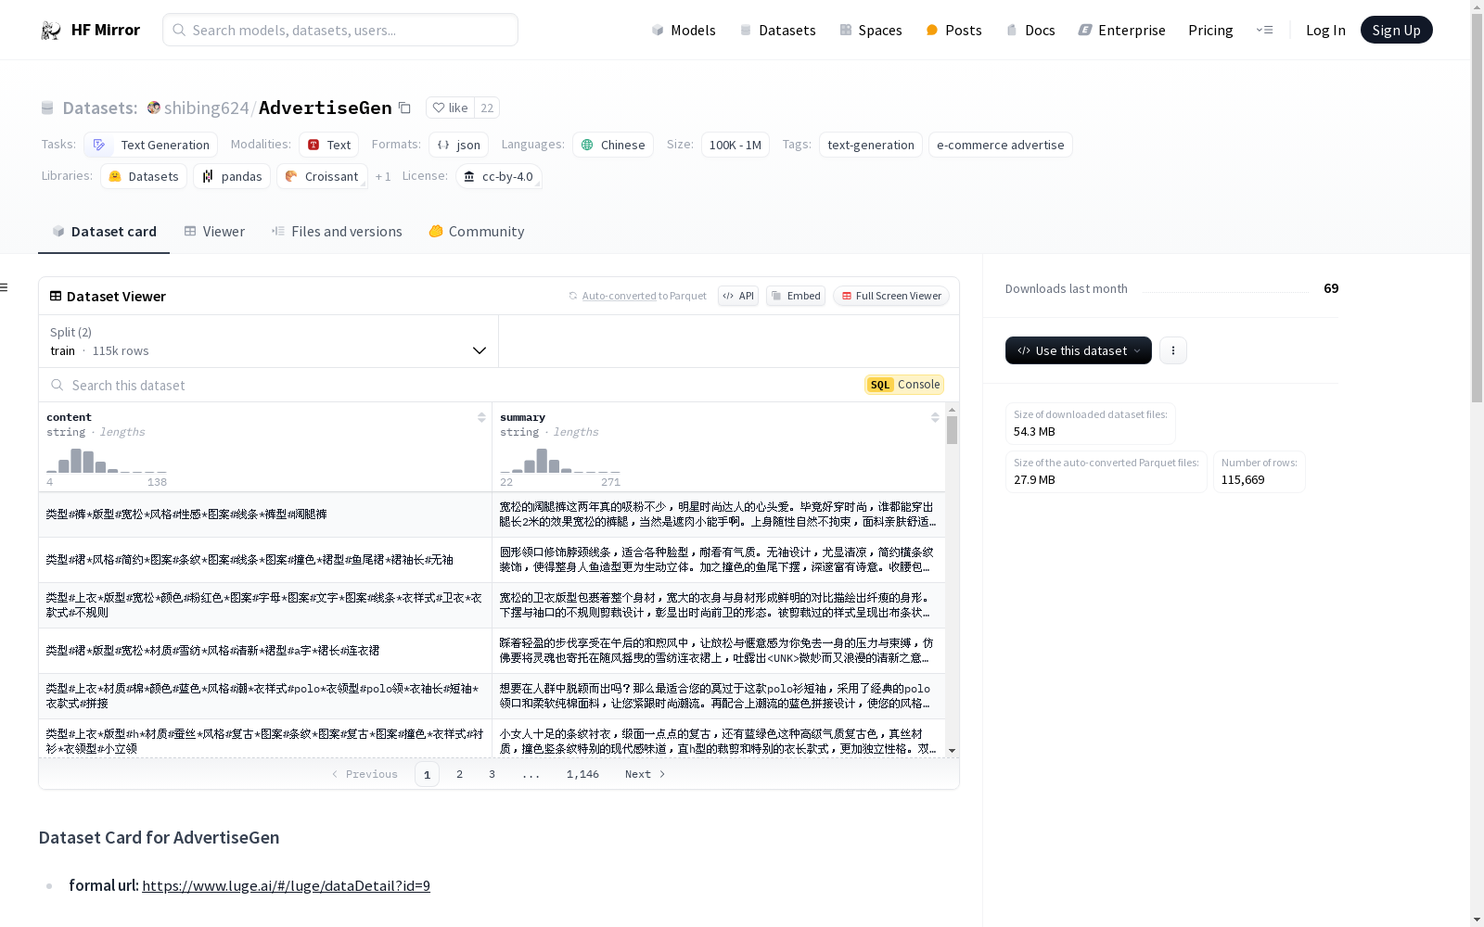The height and width of the screenshot is (927, 1484).
Task: Open Full Screen Viewer
Action: [891, 296]
